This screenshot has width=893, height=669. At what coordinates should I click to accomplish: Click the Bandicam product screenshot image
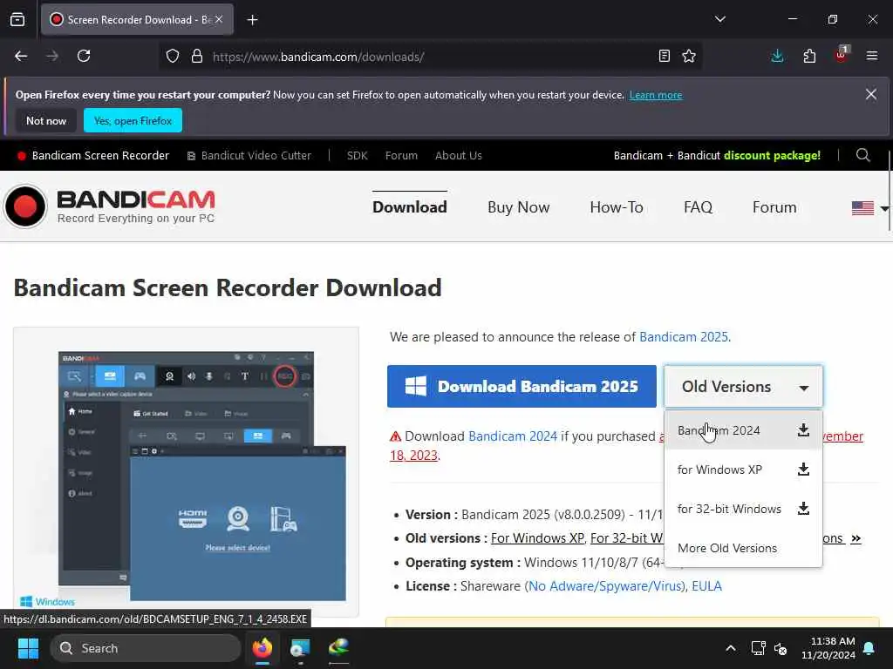tap(187, 472)
